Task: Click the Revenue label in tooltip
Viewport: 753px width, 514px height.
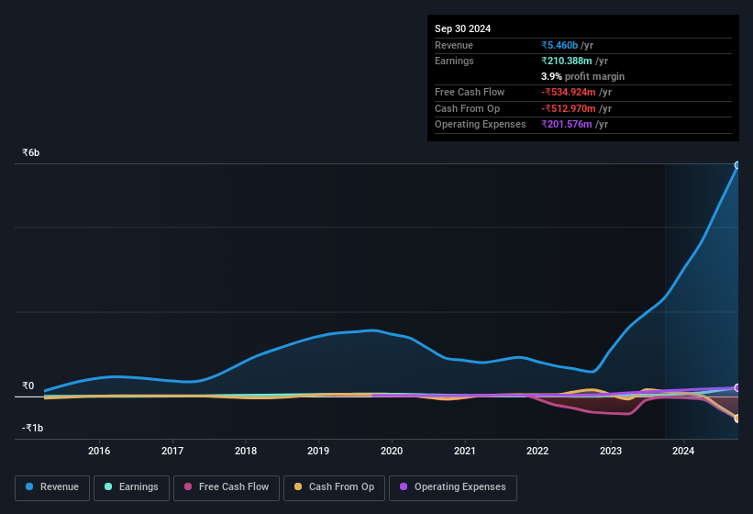Action: coord(454,45)
